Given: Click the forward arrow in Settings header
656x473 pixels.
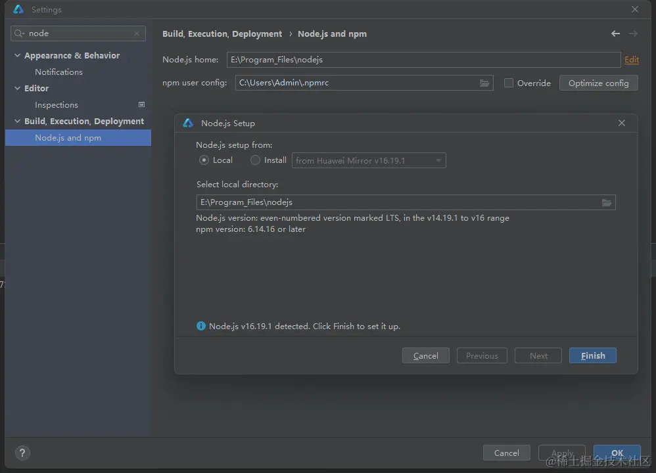Looking at the screenshot, I should click(x=634, y=34).
